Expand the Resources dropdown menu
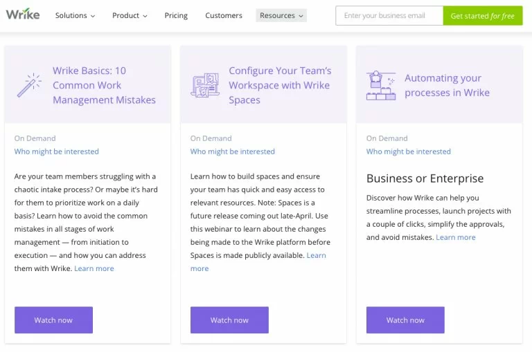 [x=281, y=15]
